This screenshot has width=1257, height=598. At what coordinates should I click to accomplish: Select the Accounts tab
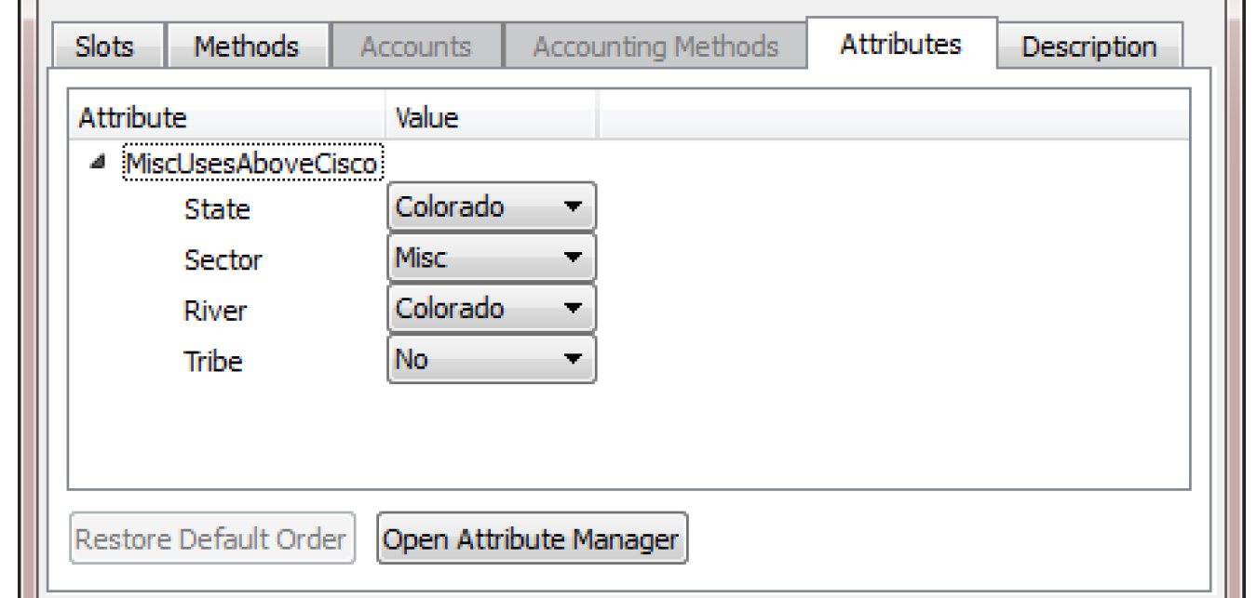(x=415, y=47)
